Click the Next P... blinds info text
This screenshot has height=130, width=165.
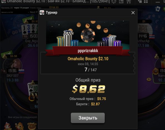click(x=34, y=12)
